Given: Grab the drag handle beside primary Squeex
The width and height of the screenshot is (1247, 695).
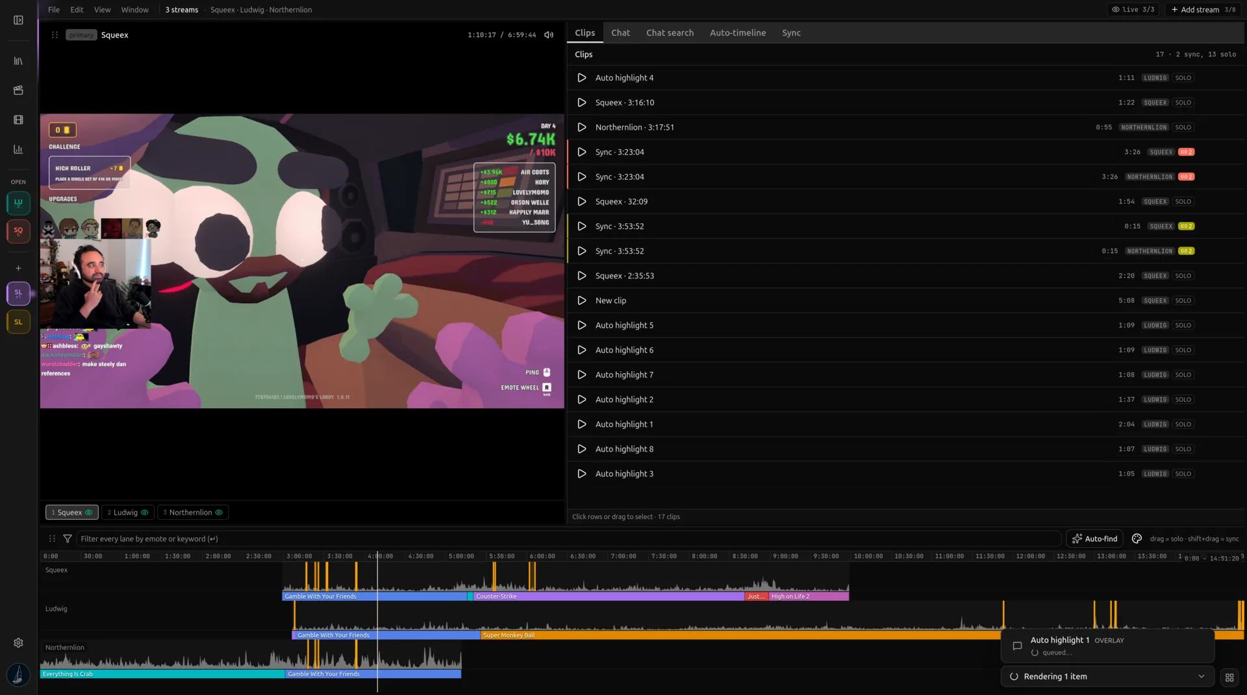Looking at the screenshot, I should (x=55, y=35).
